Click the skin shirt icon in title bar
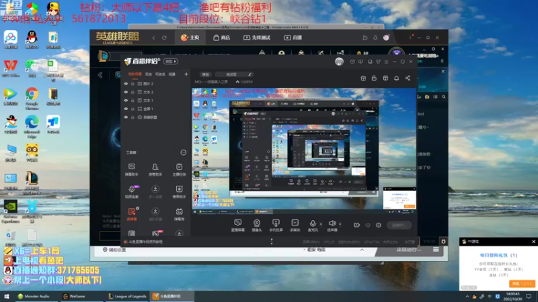The height and width of the screenshot is (302, 538). click(x=378, y=62)
